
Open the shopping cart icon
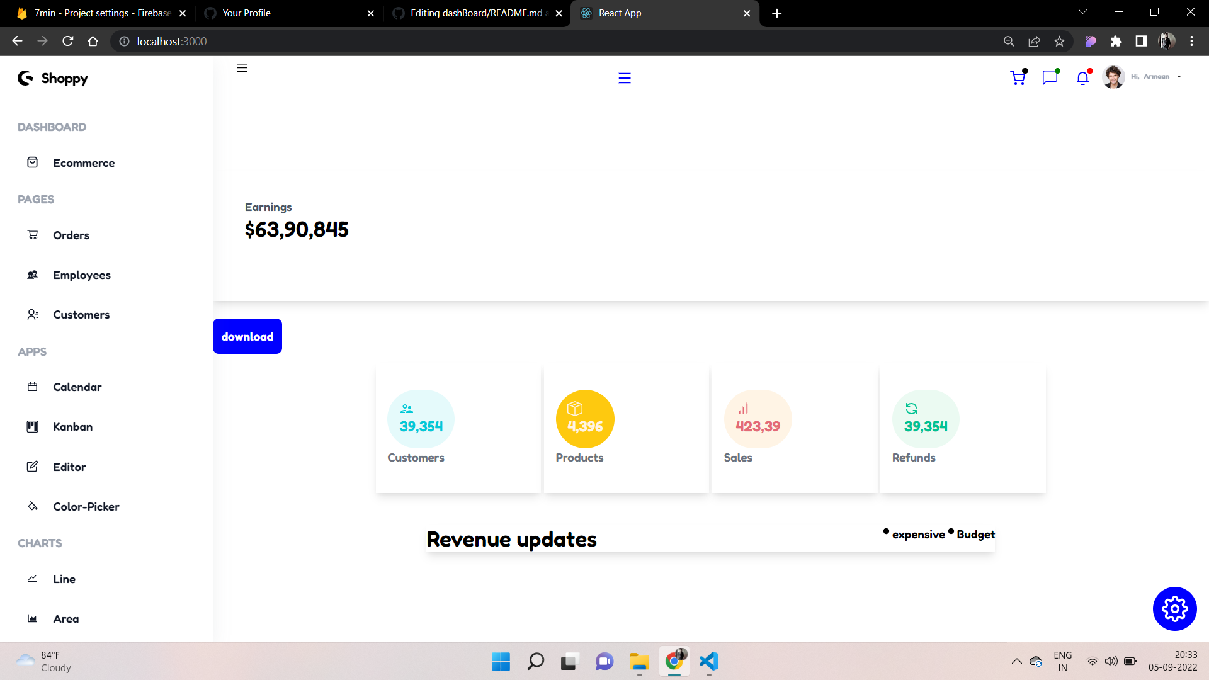coord(1018,77)
